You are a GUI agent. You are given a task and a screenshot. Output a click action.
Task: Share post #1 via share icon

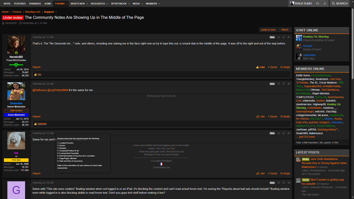[x=278, y=37]
